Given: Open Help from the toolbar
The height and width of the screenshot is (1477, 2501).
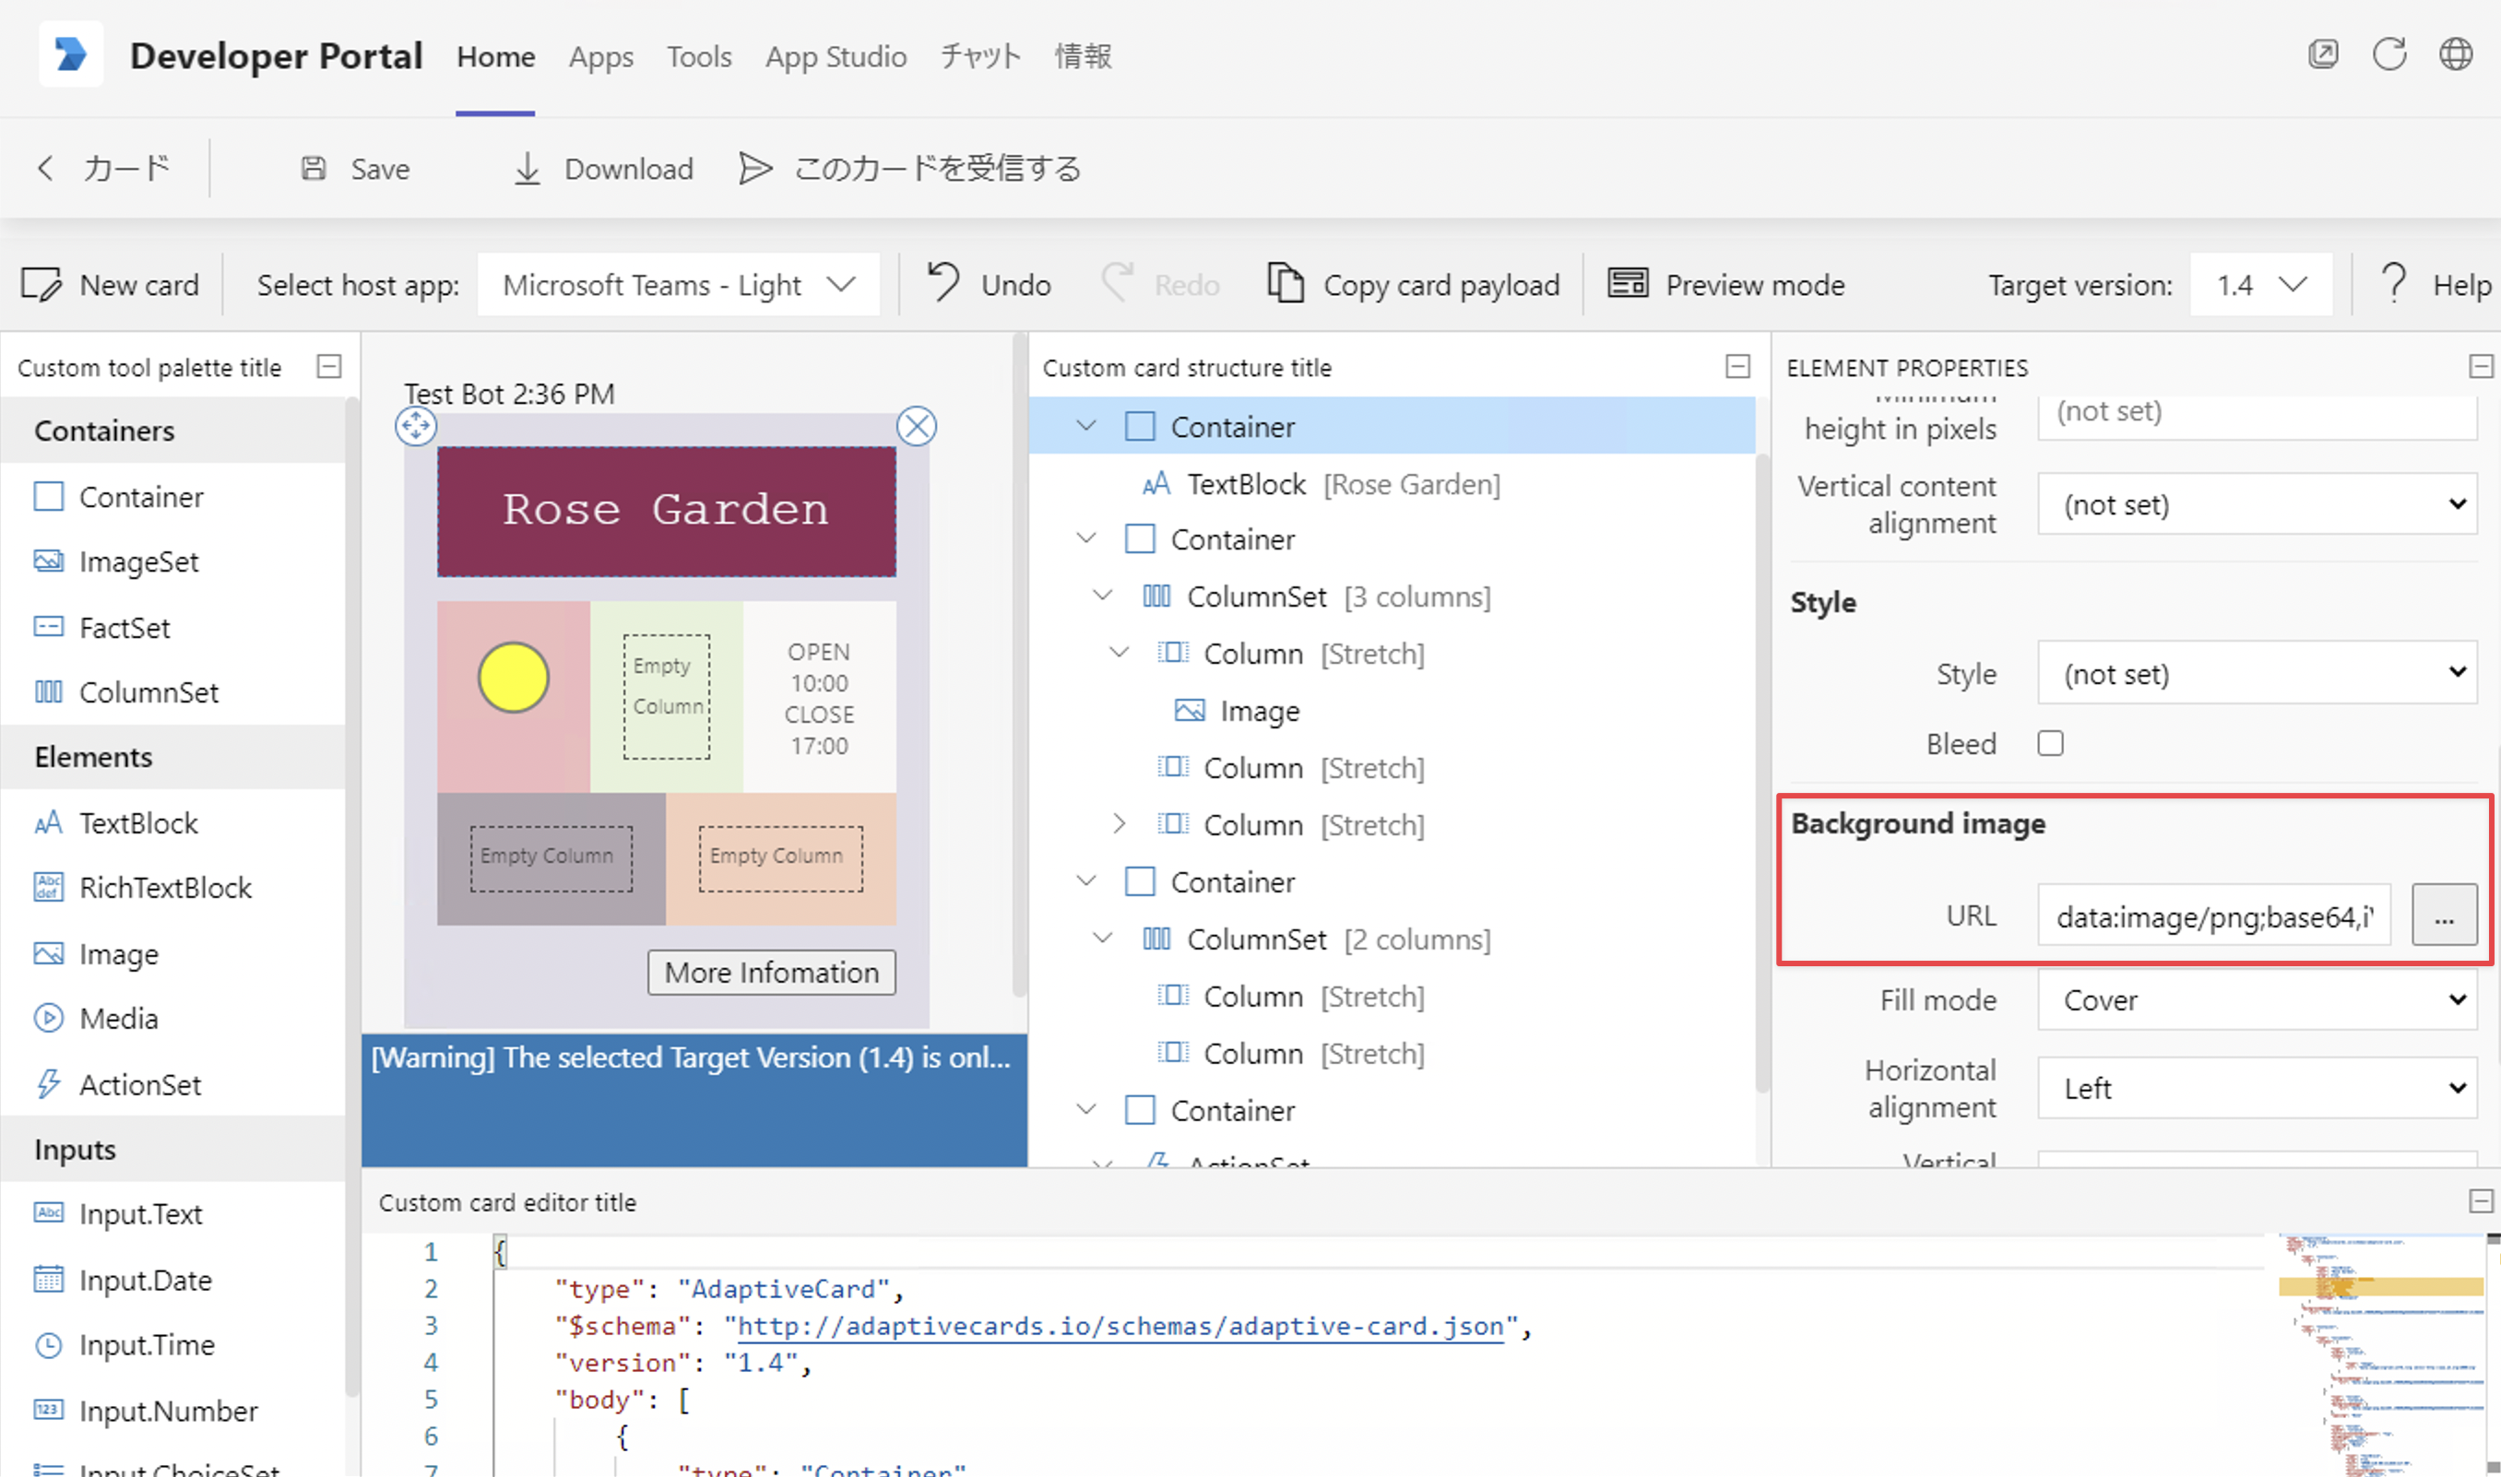Looking at the screenshot, I should point(2436,285).
